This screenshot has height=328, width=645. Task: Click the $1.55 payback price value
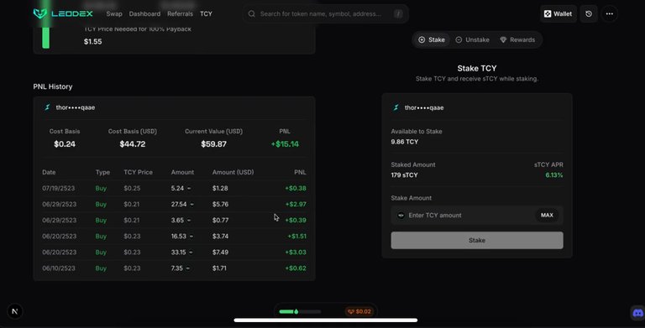[93, 41]
